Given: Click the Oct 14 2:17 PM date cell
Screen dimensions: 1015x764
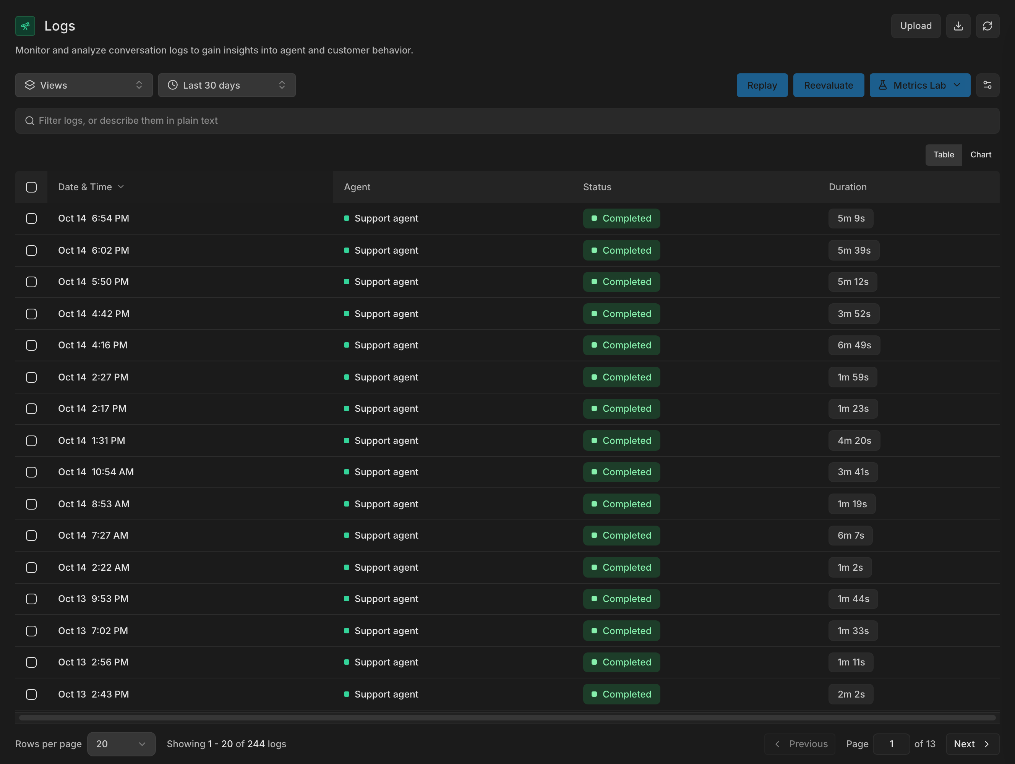Looking at the screenshot, I should tap(92, 409).
